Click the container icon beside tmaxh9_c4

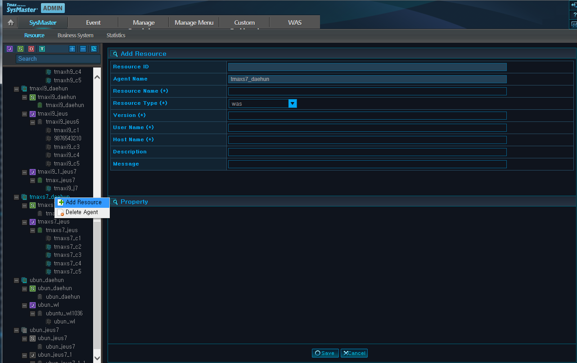click(49, 72)
